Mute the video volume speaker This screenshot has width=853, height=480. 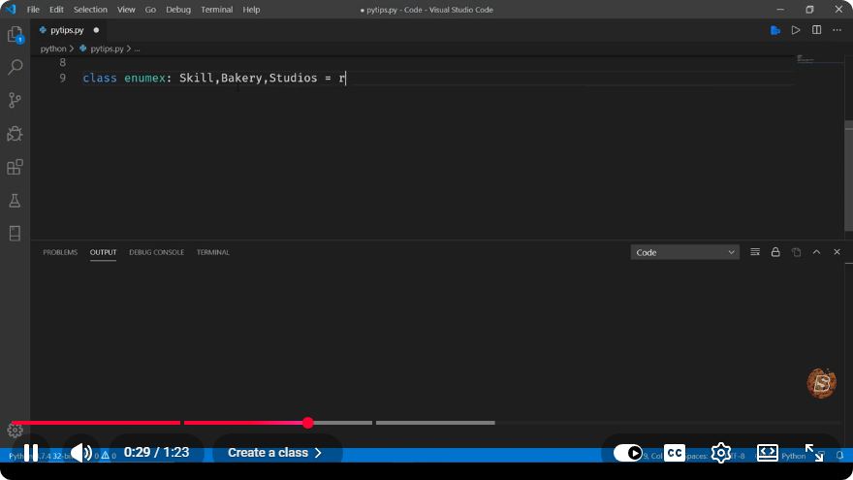point(81,453)
